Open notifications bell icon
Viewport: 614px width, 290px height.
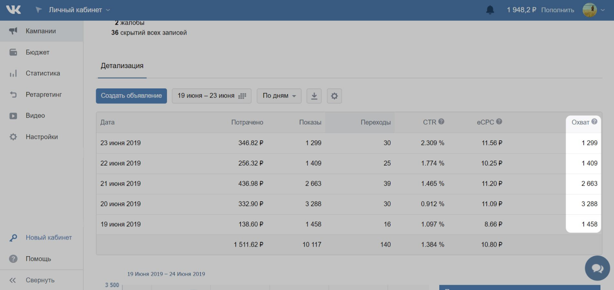click(490, 10)
